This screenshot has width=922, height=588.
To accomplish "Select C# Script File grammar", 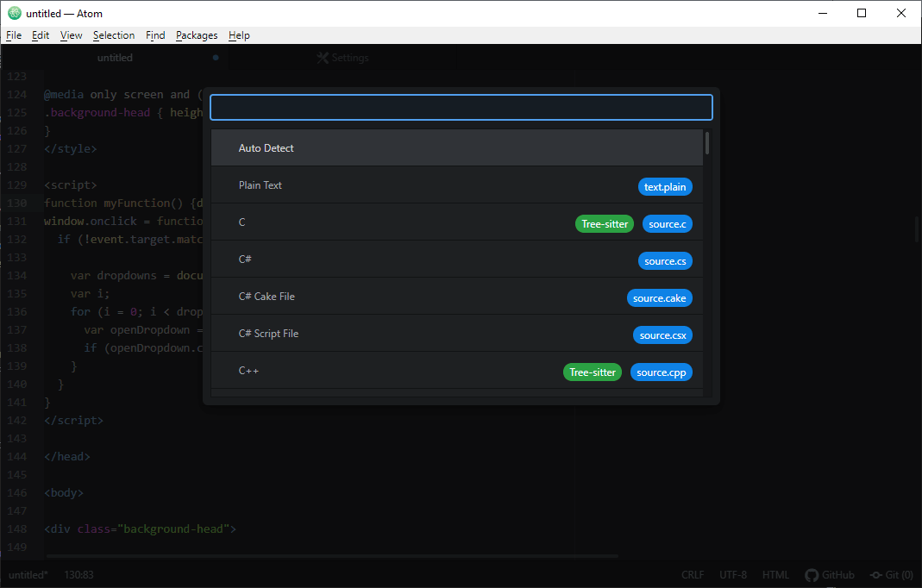I will (457, 334).
